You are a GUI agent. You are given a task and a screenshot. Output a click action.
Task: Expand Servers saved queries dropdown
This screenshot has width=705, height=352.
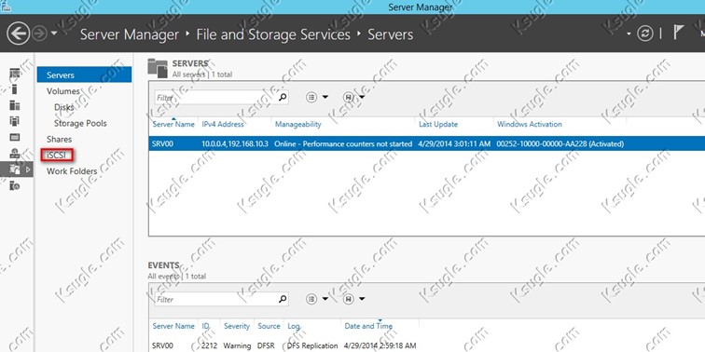[x=353, y=97]
